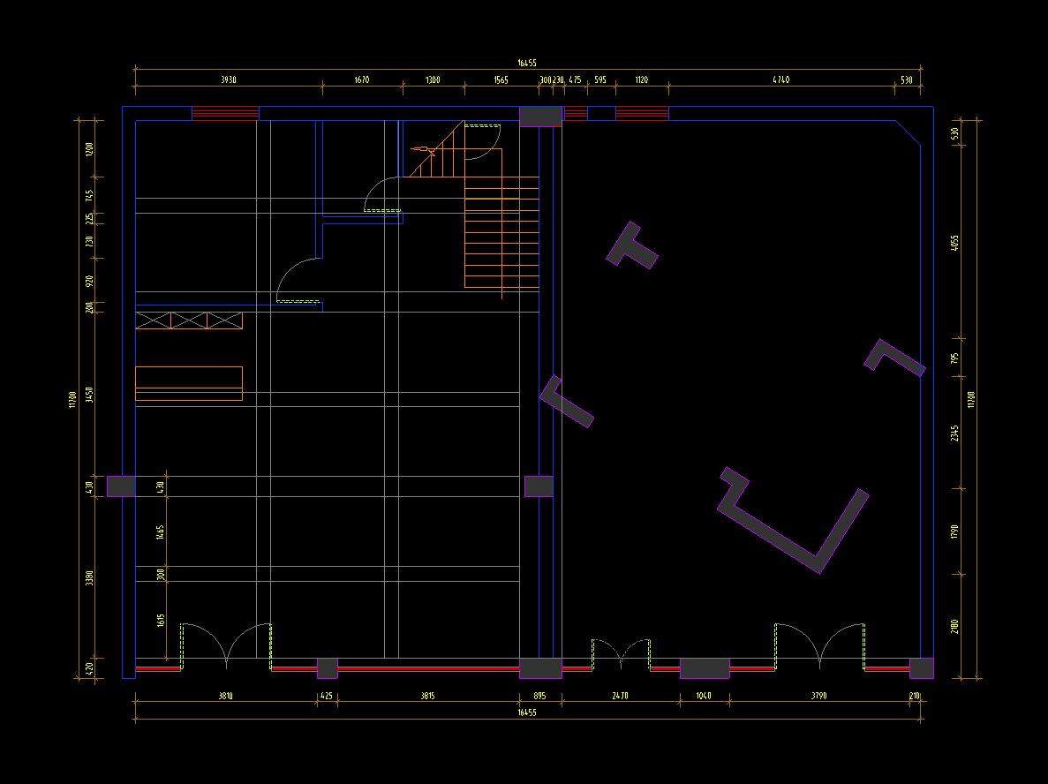This screenshot has height=784, width=1048.
Task: Select the 3810 dimension at bottom
Action: tap(226, 697)
